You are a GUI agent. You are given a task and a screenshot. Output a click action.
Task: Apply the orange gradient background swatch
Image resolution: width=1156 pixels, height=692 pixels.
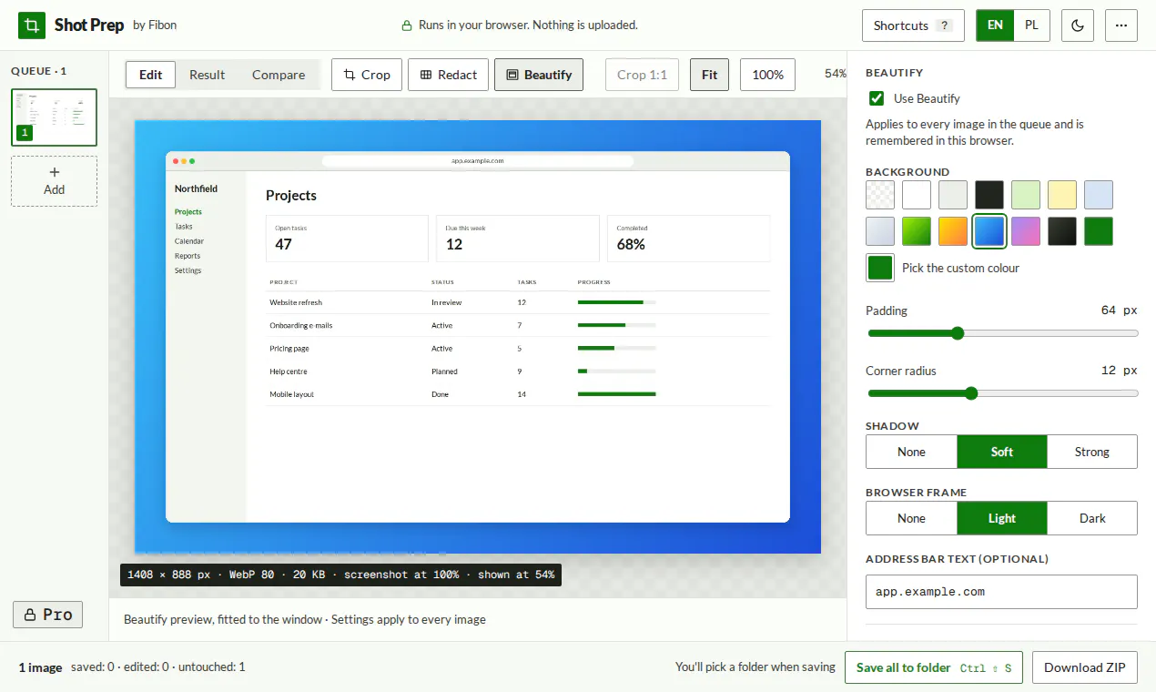tap(953, 231)
